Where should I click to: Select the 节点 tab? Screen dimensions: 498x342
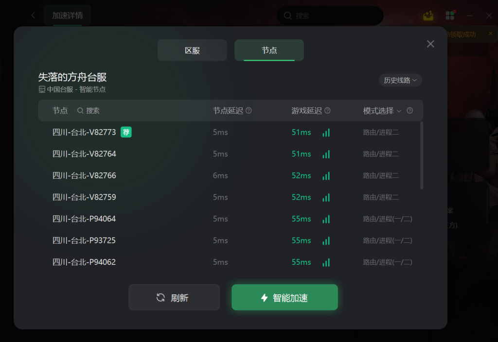pos(269,50)
